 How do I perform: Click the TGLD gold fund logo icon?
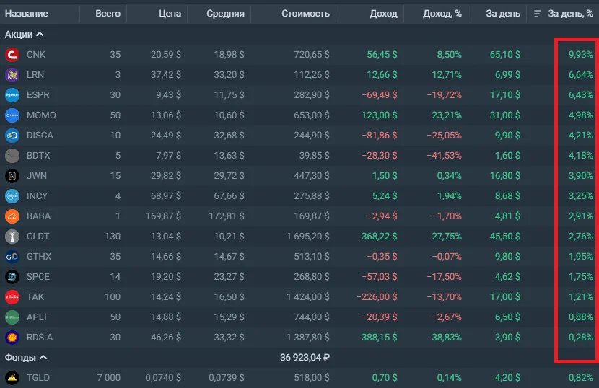pyautogui.click(x=12, y=378)
